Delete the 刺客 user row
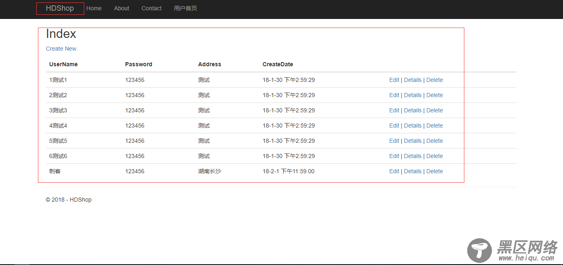The image size is (563, 265). pos(435,171)
